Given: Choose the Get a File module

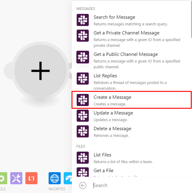Looking at the screenshot, I should point(103,171).
